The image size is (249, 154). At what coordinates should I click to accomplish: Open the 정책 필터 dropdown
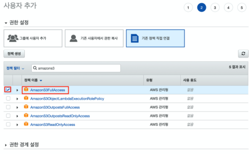15,68
